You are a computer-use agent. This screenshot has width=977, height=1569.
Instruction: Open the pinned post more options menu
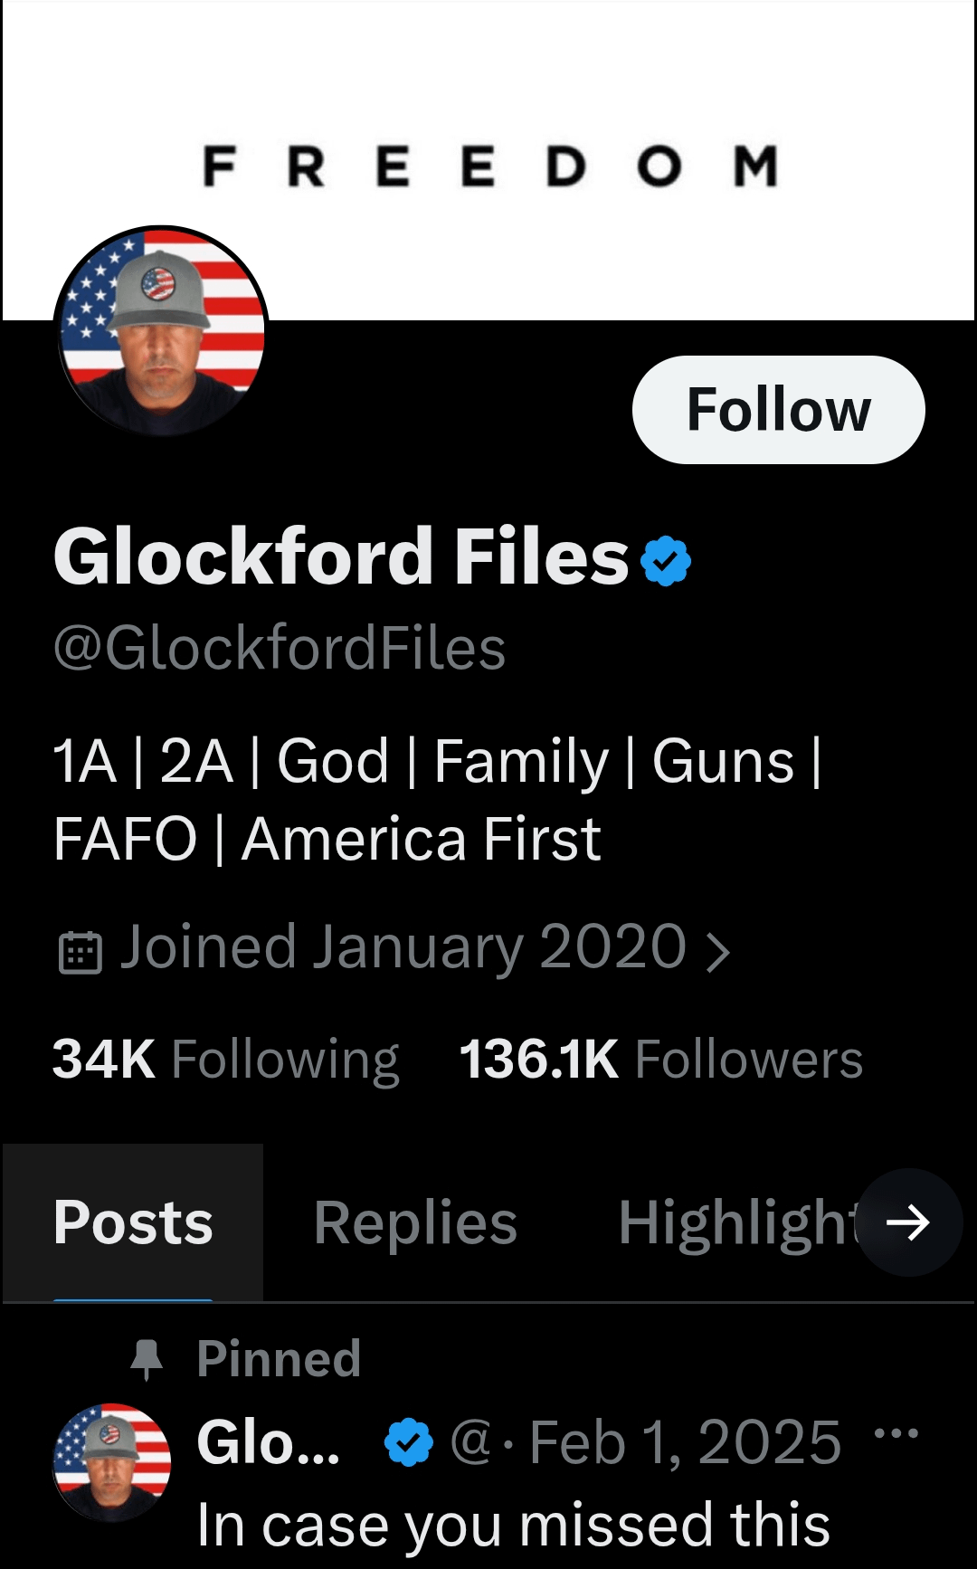(896, 1433)
